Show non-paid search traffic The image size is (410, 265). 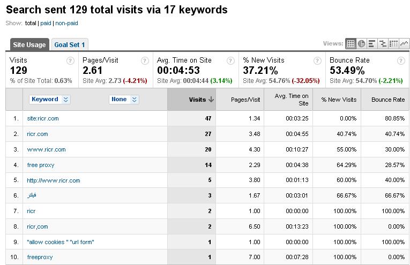66,23
